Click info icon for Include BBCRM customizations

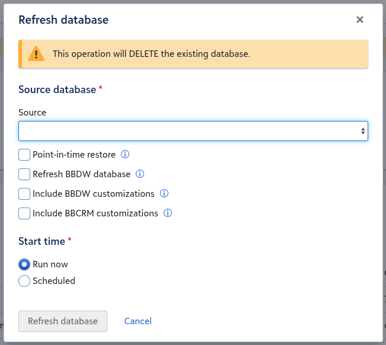[x=168, y=213]
